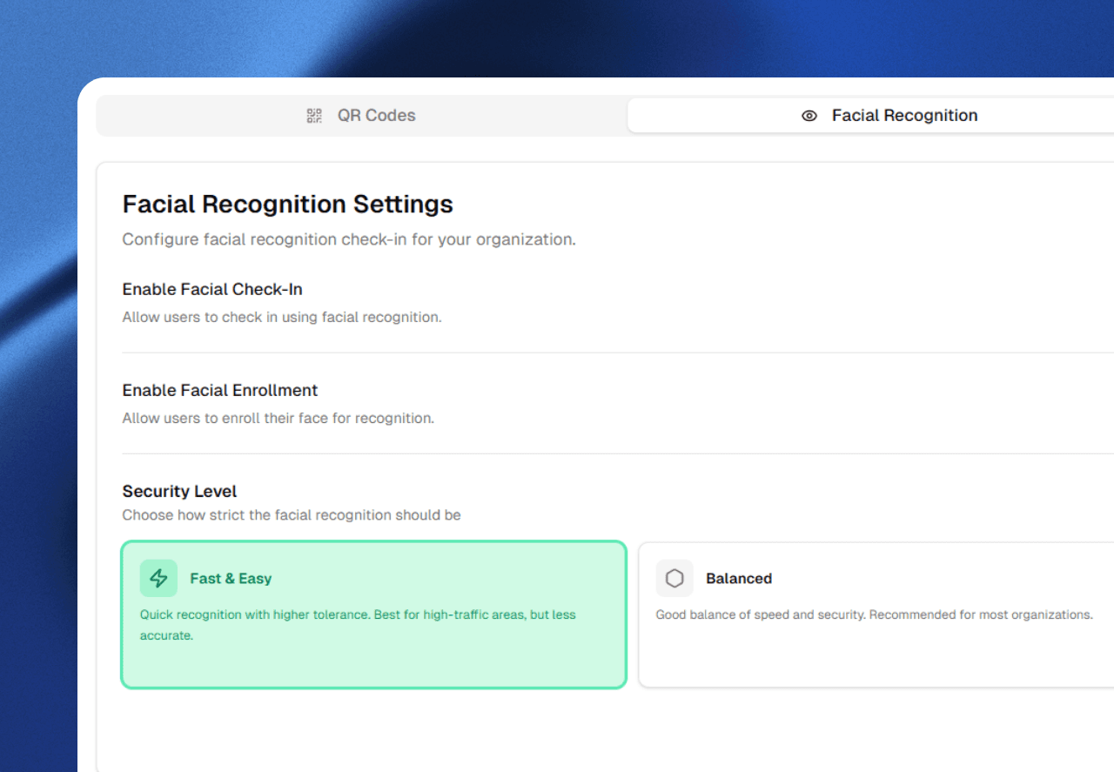Click the Enable Facial Check-In label
This screenshot has height=772, width=1114.
pyautogui.click(x=212, y=289)
